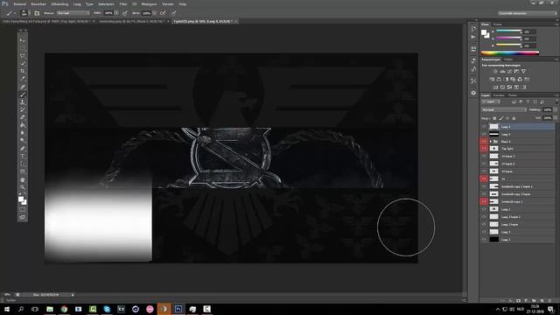The height and width of the screenshot is (315, 560).
Task: Select the Eraser tool
Action: [23, 117]
